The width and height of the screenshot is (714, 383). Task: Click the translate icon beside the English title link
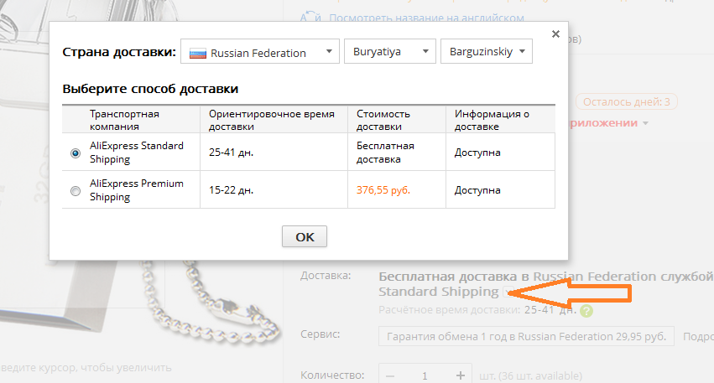(x=310, y=18)
